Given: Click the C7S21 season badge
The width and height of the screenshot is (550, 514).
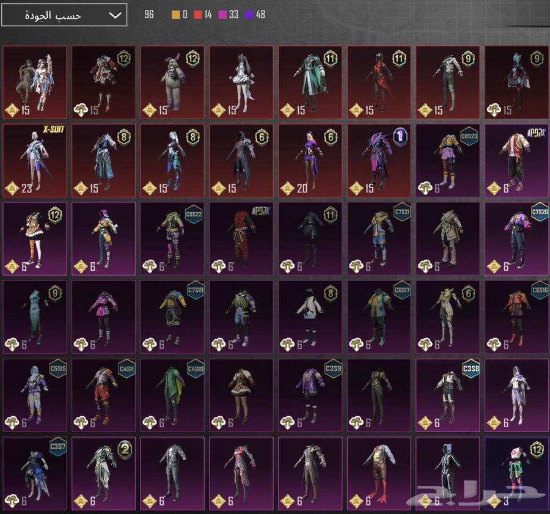Looking at the screenshot, I should click(402, 211).
